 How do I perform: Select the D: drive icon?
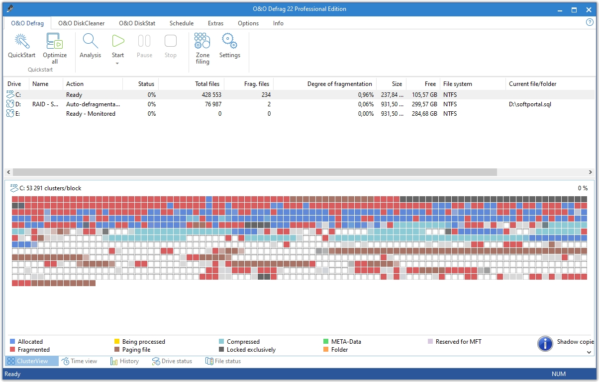(x=10, y=104)
